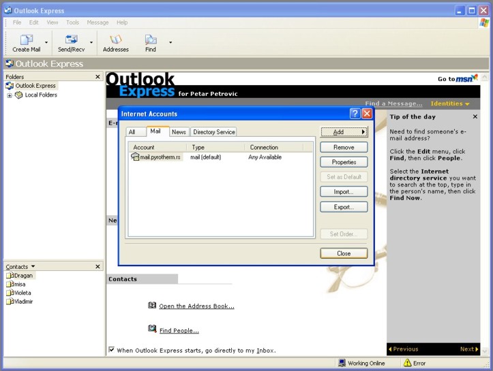Open account Properties
Screen dimensions: 493x371
pos(344,162)
